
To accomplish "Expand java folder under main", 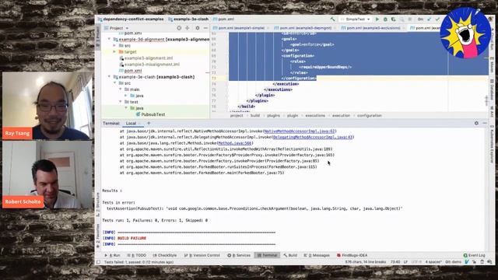I will tap(126, 96).
